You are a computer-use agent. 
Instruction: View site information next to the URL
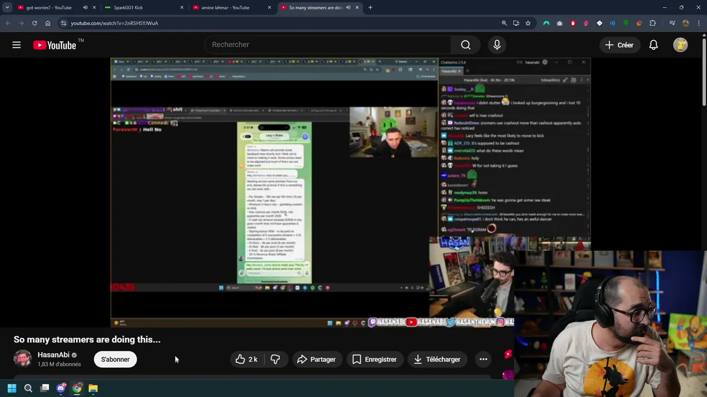[64, 23]
